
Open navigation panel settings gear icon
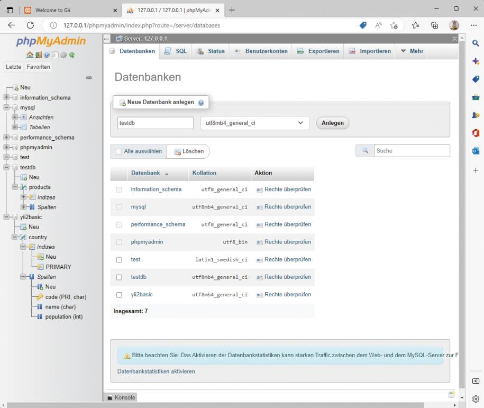click(63, 55)
